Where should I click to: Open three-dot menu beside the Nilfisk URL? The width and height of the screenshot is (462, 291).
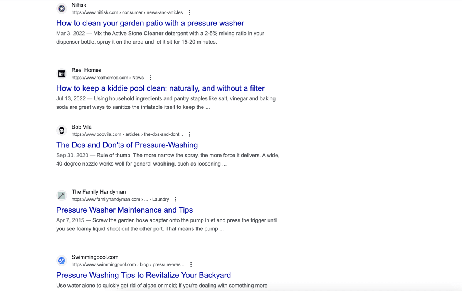coord(190,12)
